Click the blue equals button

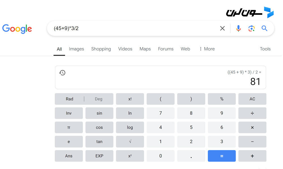coord(222,156)
